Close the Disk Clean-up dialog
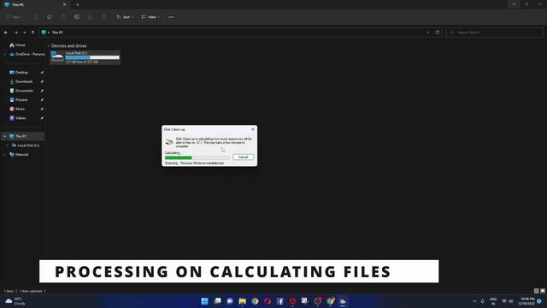The height and width of the screenshot is (308, 547). tap(253, 129)
